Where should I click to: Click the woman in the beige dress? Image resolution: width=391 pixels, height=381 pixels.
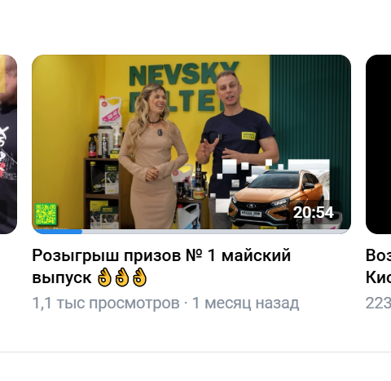point(152,157)
